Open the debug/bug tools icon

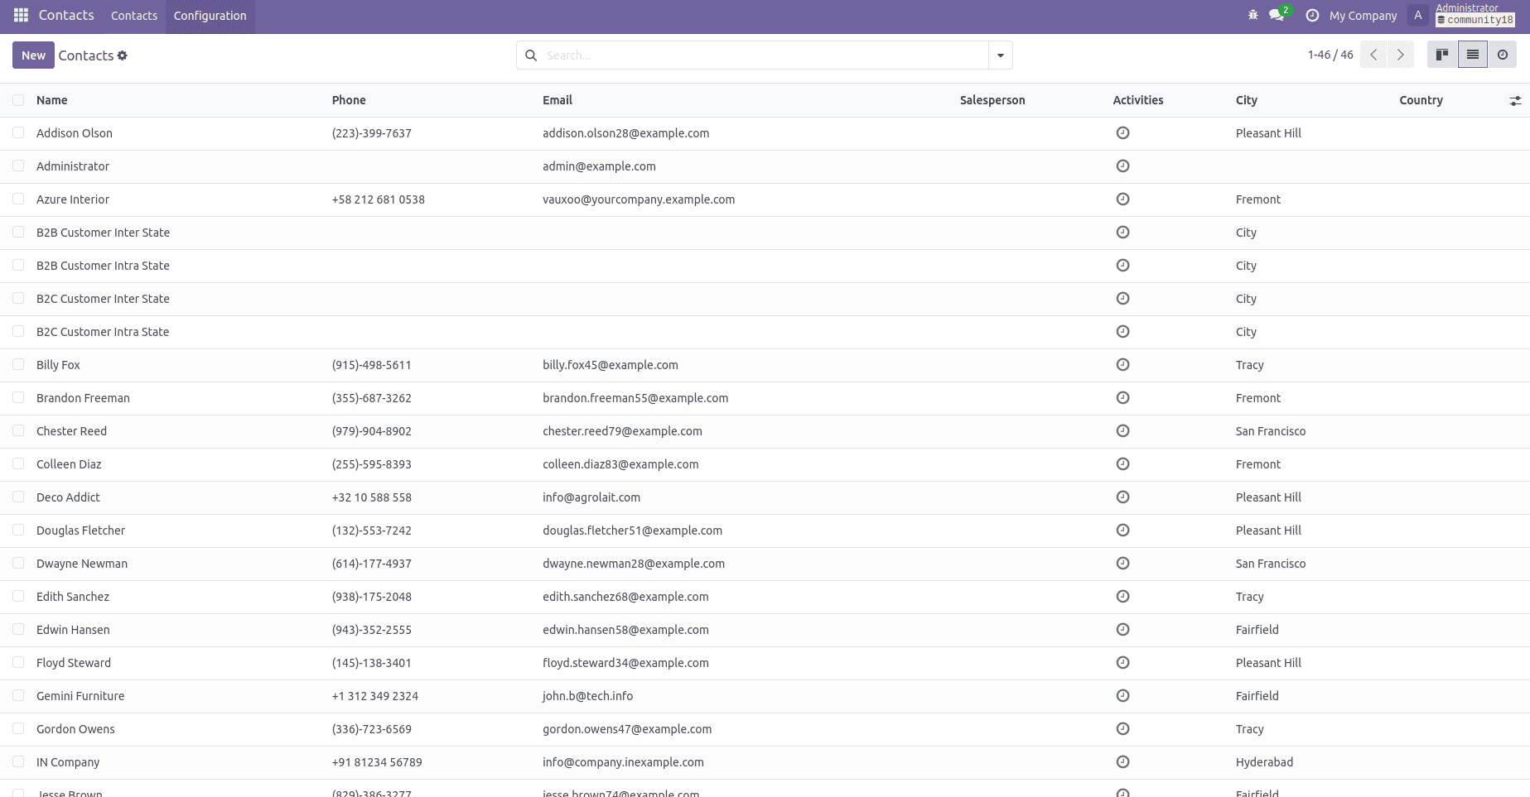click(1252, 15)
